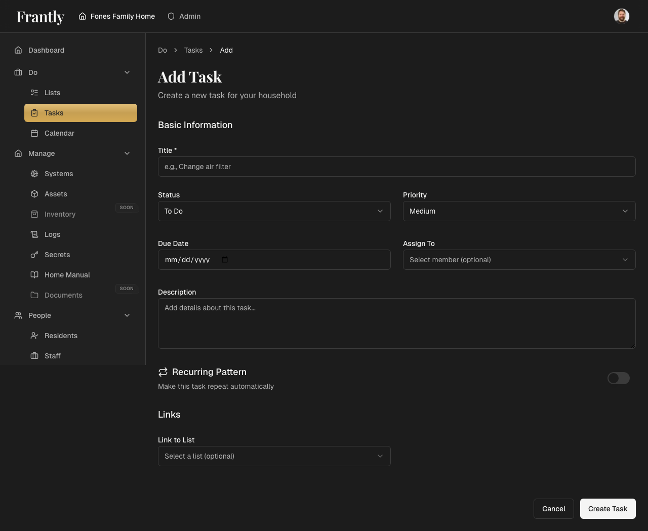The height and width of the screenshot is (531, 648).
Task: Click the Admin shield item in top bar
Action: coord(184,16)
